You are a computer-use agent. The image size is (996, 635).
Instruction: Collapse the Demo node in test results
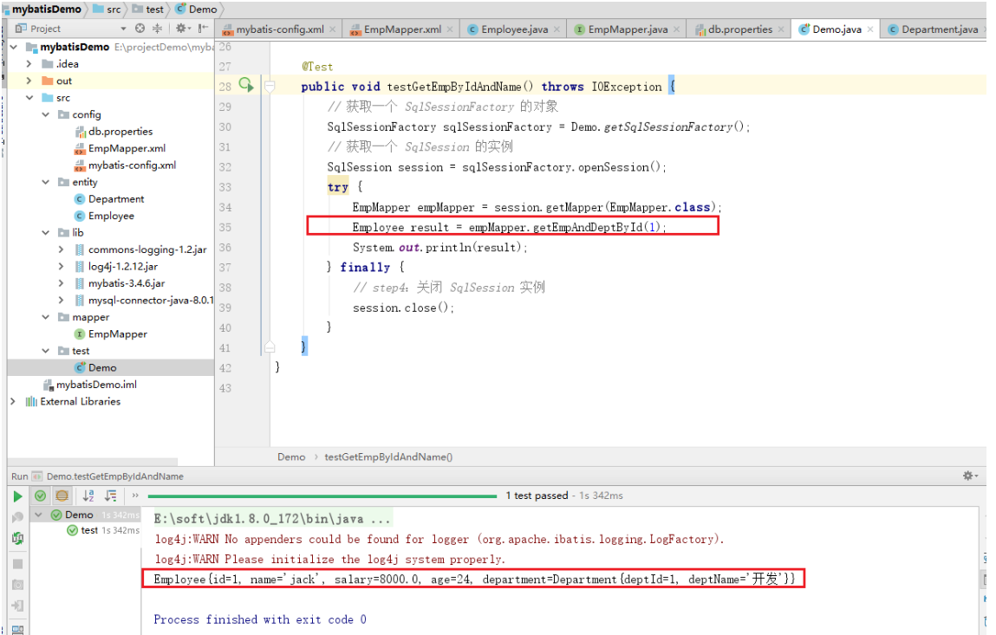(x=39, y=515)
